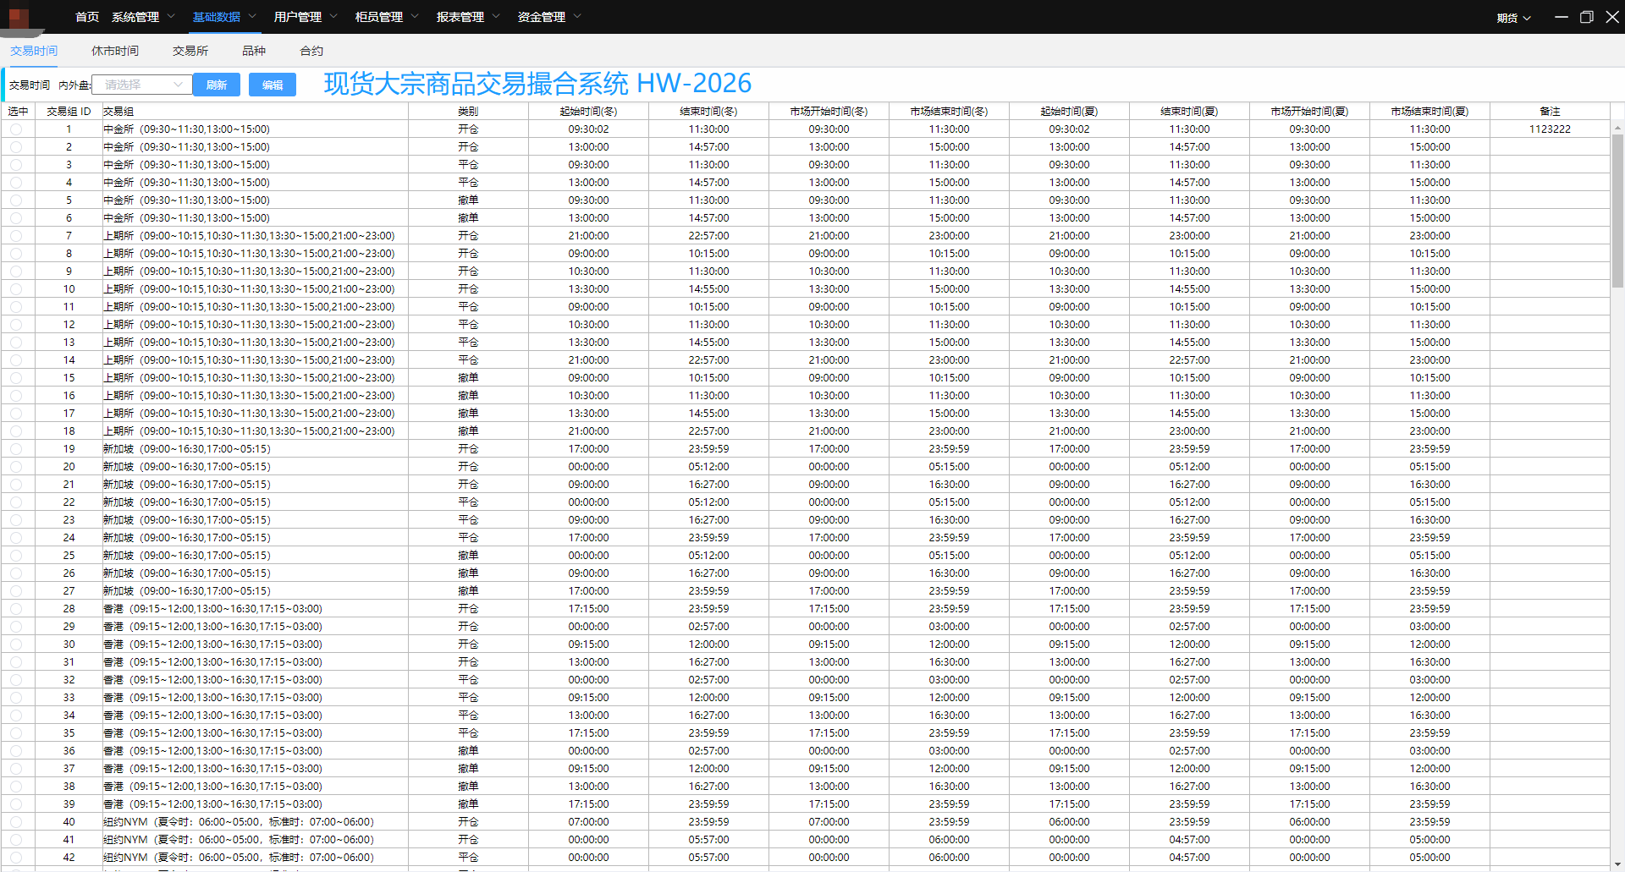Click the 市场开始时间(冬) column header
Viewport: 1625px width, 872px height.
click(829, 112)
